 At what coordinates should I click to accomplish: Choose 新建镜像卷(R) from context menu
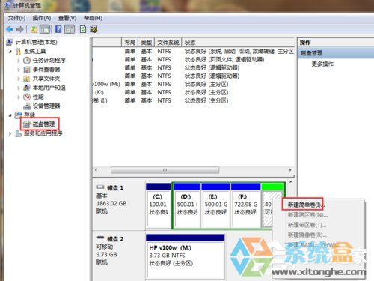(x=307, y=235)
